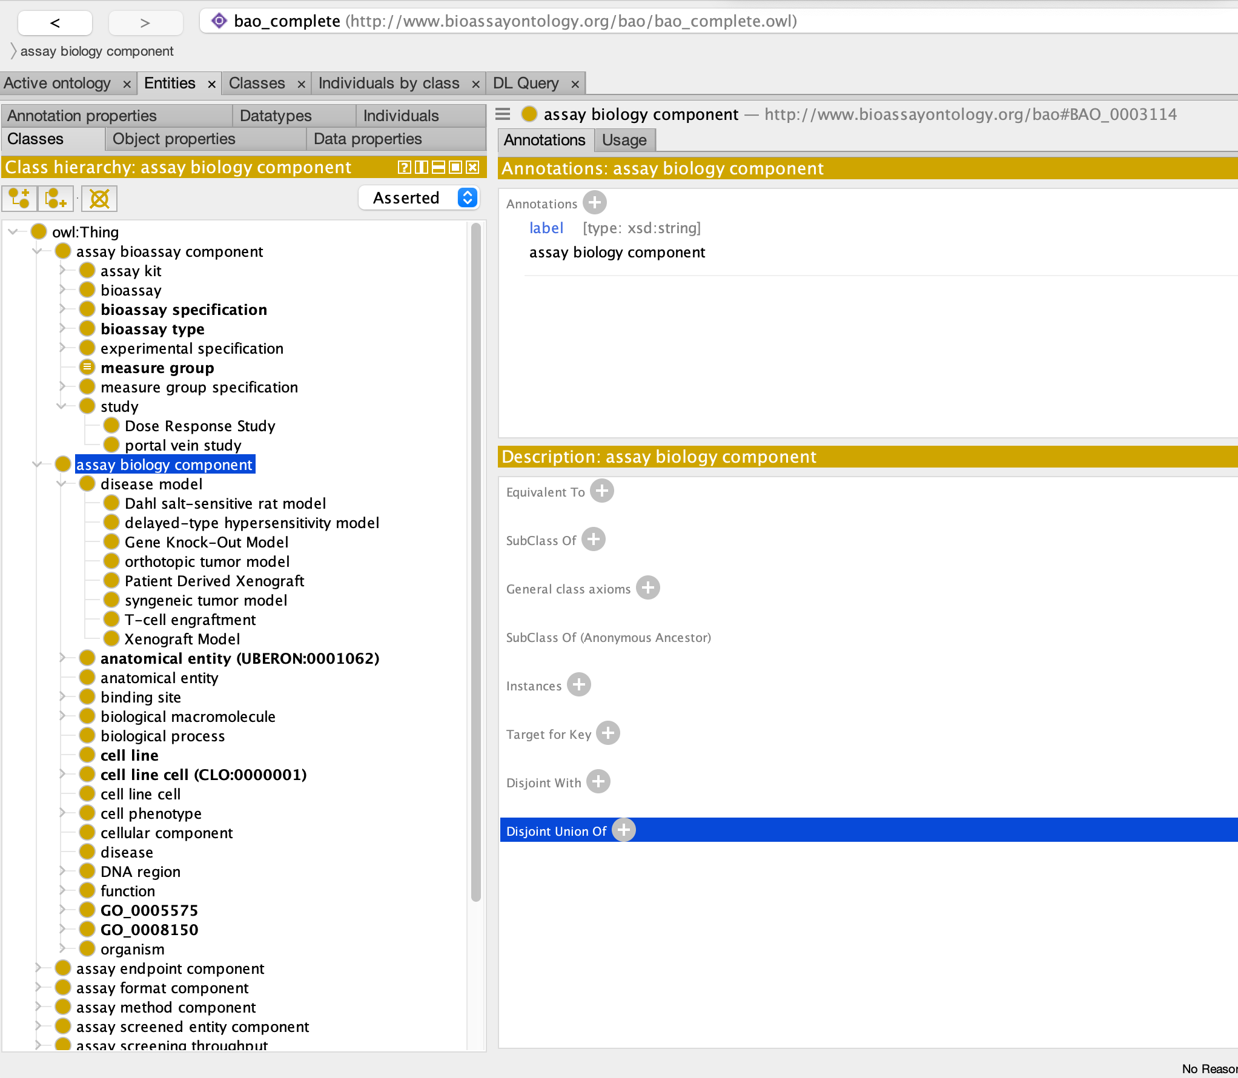Open the Asserted hierarchy dropdown
The width and height of the screenshot is (1238, 1078).
tap(419, 198)
